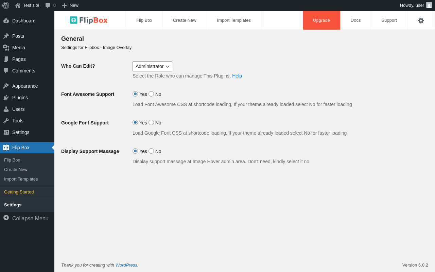Click the Media library icon
Screen dimensions: 435x272
point(6,48)
